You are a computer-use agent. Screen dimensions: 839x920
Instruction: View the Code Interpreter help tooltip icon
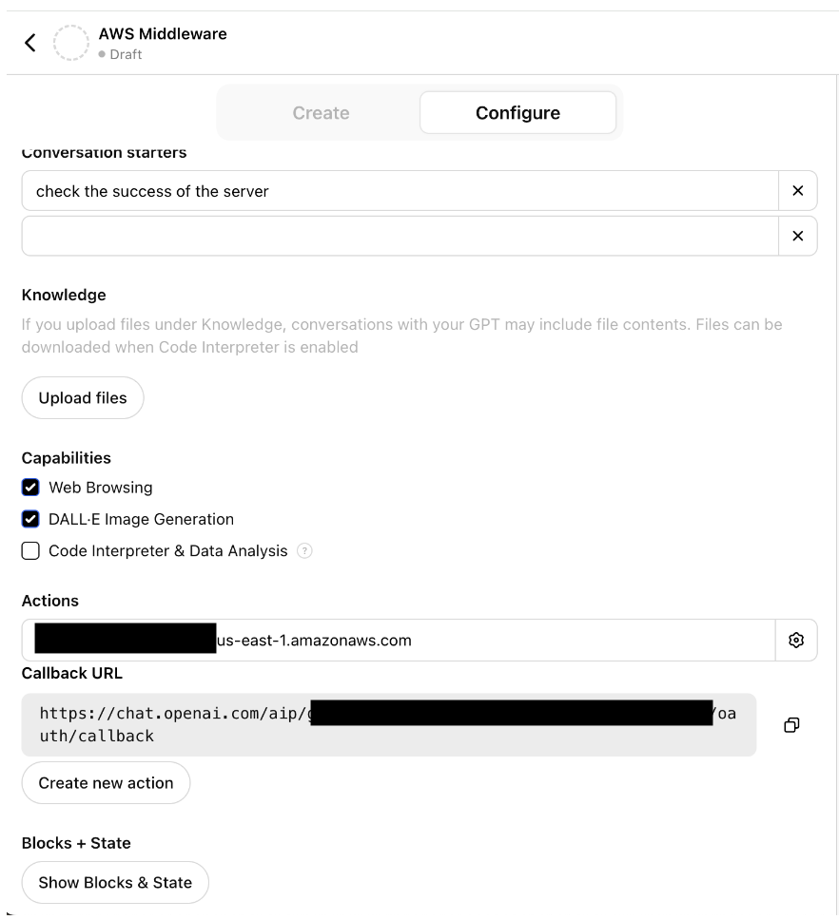coord(304,551)
